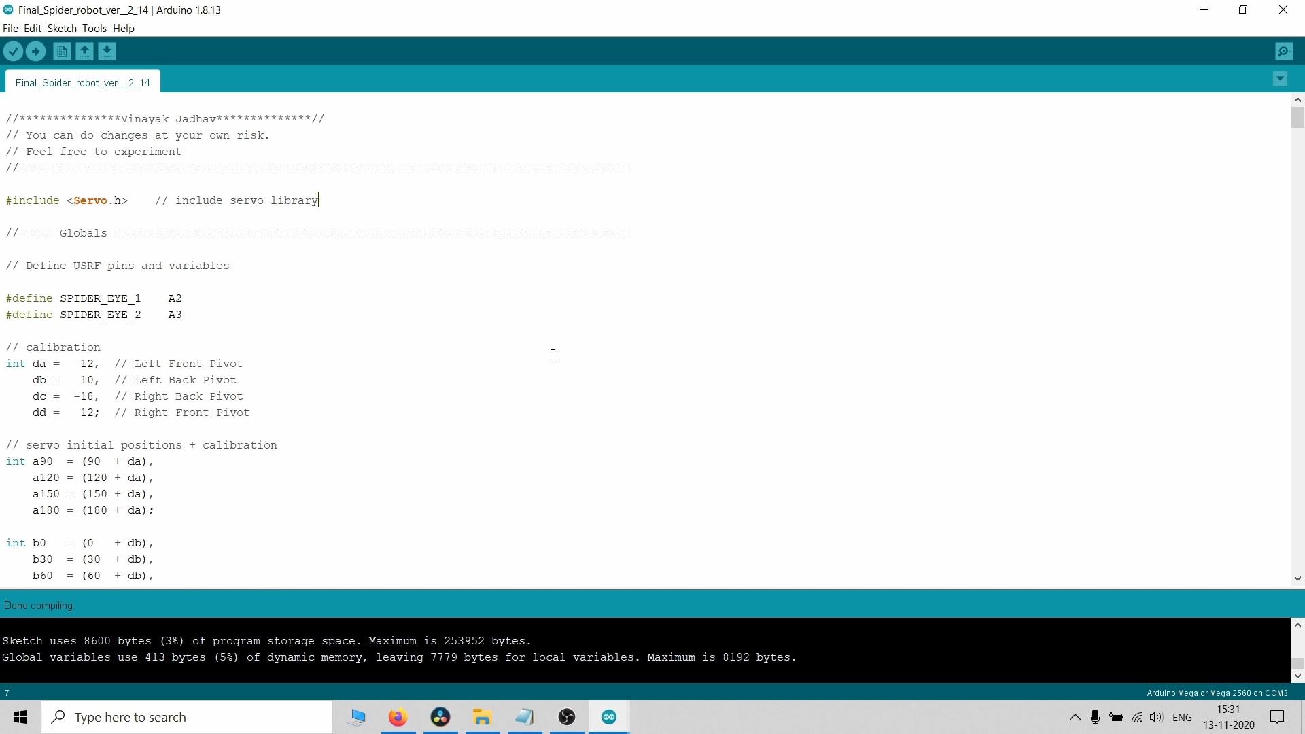The height and width of the screenshot is (734, 1305).
Task: Click the 'Done compiling.' status message
Action: coord(39,606)
